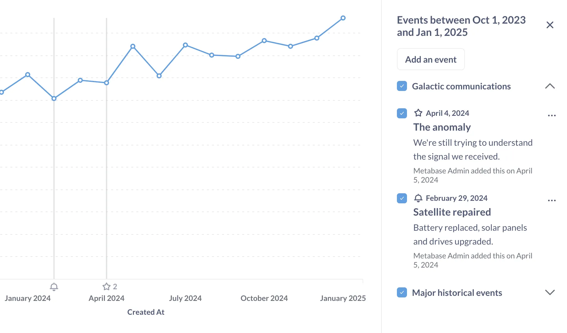Open the three-dot menu for Satellite repaired event
Screen dimensions: 567x333
(x=552, y=200)
